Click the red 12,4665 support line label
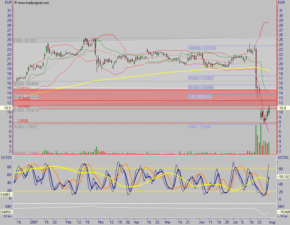Image resolution: width=290 pixels, height=225 pixels. [x=24, y=98]
